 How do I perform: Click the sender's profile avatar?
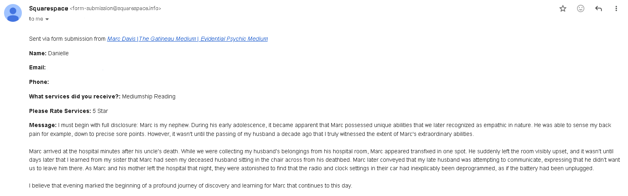coord(13,13)
